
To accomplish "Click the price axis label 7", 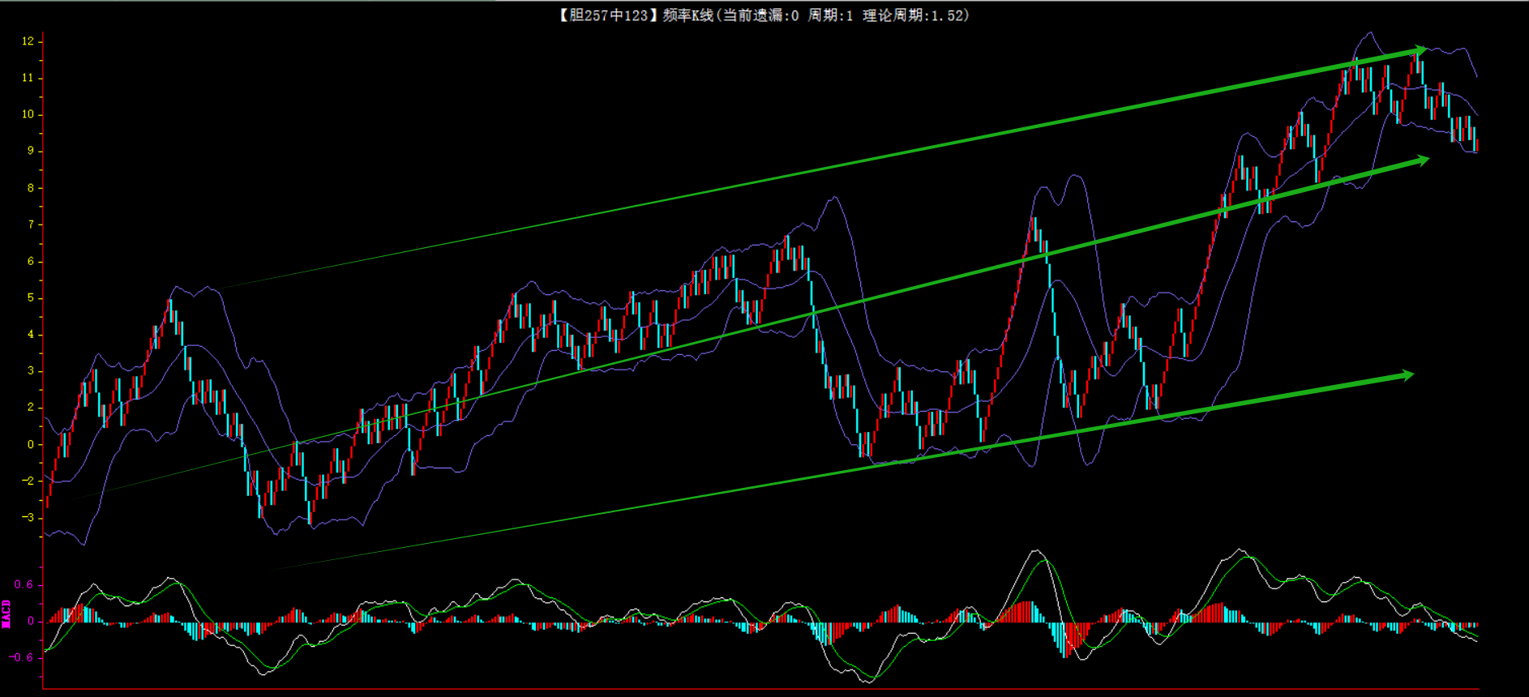I will pos(31,224).
